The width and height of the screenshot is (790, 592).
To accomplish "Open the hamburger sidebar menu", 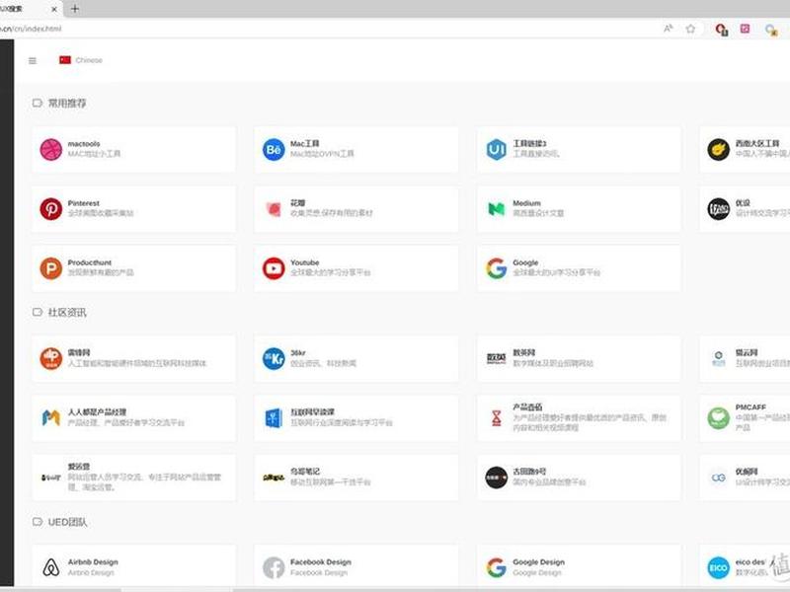I will (33, 61).
